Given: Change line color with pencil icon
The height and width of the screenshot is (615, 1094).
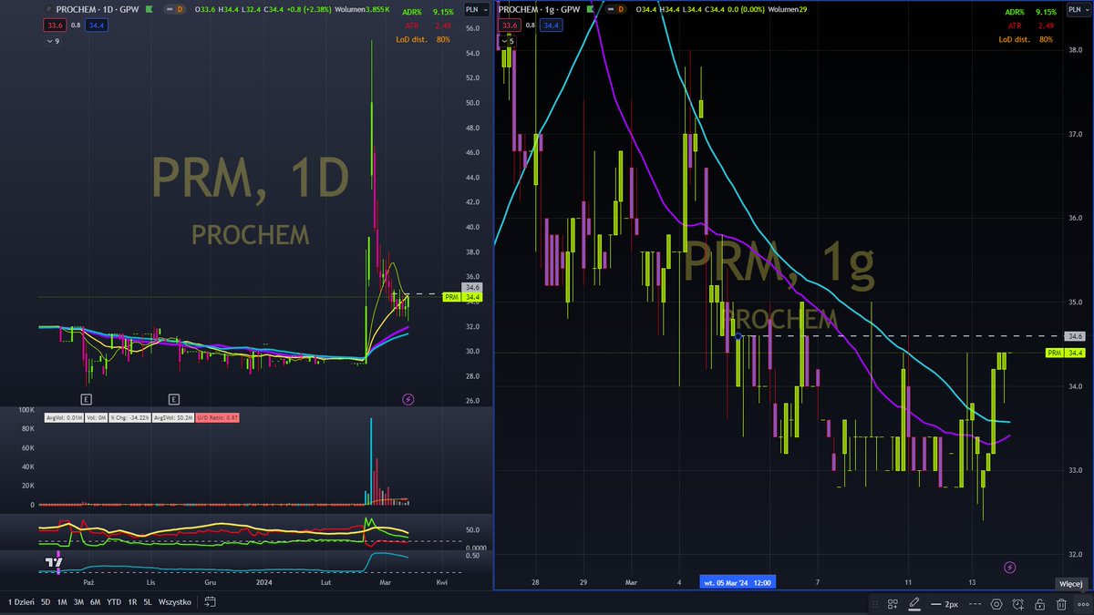Looking at the screenshot, I should tap(914, 603).
